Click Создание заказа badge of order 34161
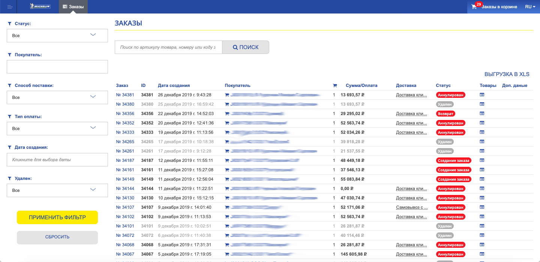540x262 pixels. click(453, 170)
